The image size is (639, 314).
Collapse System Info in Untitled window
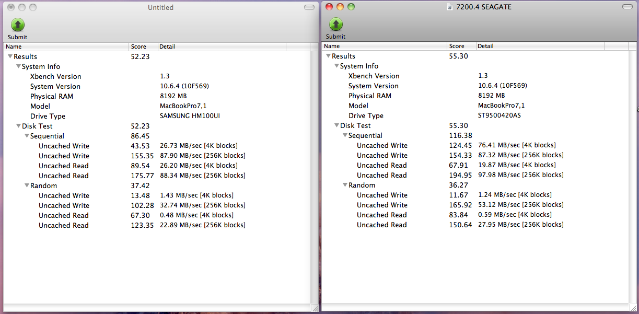pyautogui.click(x=18, y=66)
